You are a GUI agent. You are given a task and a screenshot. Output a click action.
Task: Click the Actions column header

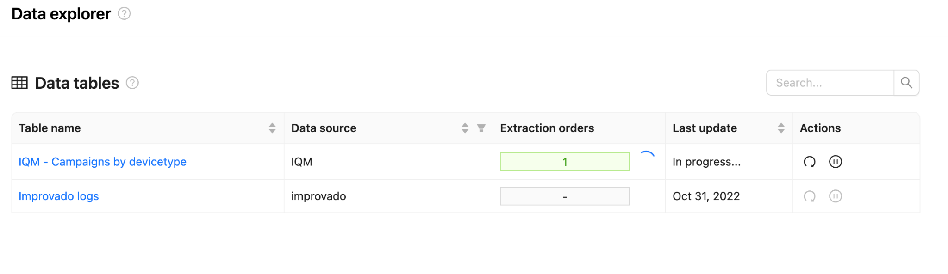click(x=820, y=128)
